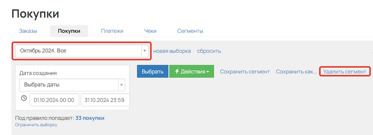The width and height of the screenshot is (373, 135).
Task: Open the '33 покупки' result link
Action: (x=90, y=118)
